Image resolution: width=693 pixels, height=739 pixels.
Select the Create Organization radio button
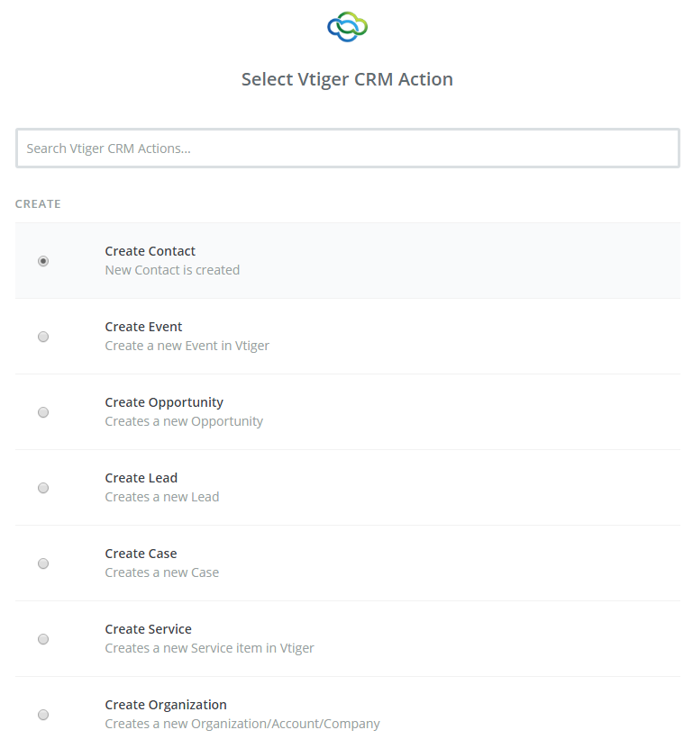(x=43, y=715)
